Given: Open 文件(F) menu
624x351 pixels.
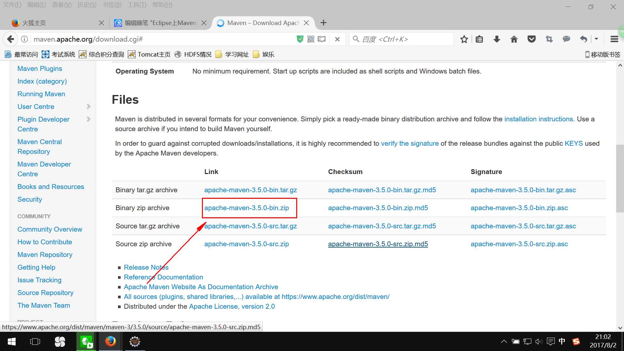Looking at the screenshot, I should point(12,5).
